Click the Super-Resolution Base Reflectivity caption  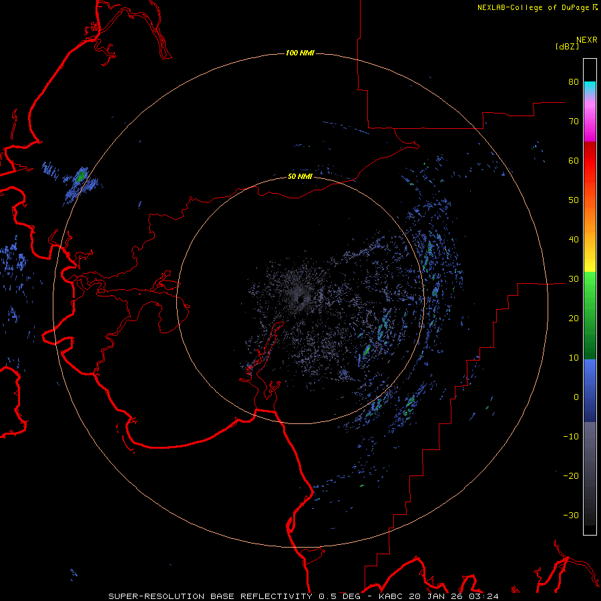tap(304, 596)
